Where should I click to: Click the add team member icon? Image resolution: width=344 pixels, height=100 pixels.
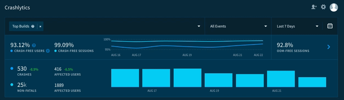click(314, 7)
